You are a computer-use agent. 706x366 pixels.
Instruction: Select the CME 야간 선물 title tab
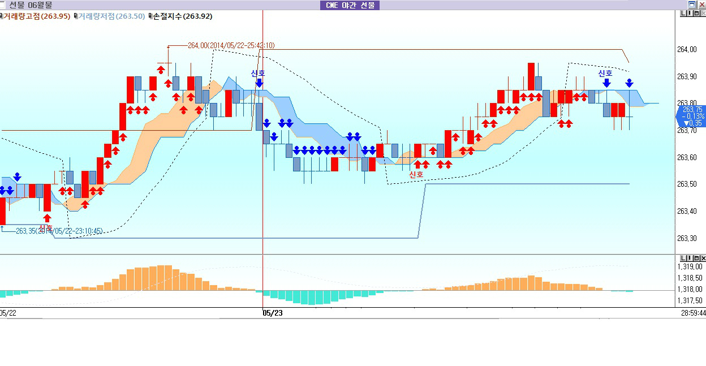[x=350, y=5]
